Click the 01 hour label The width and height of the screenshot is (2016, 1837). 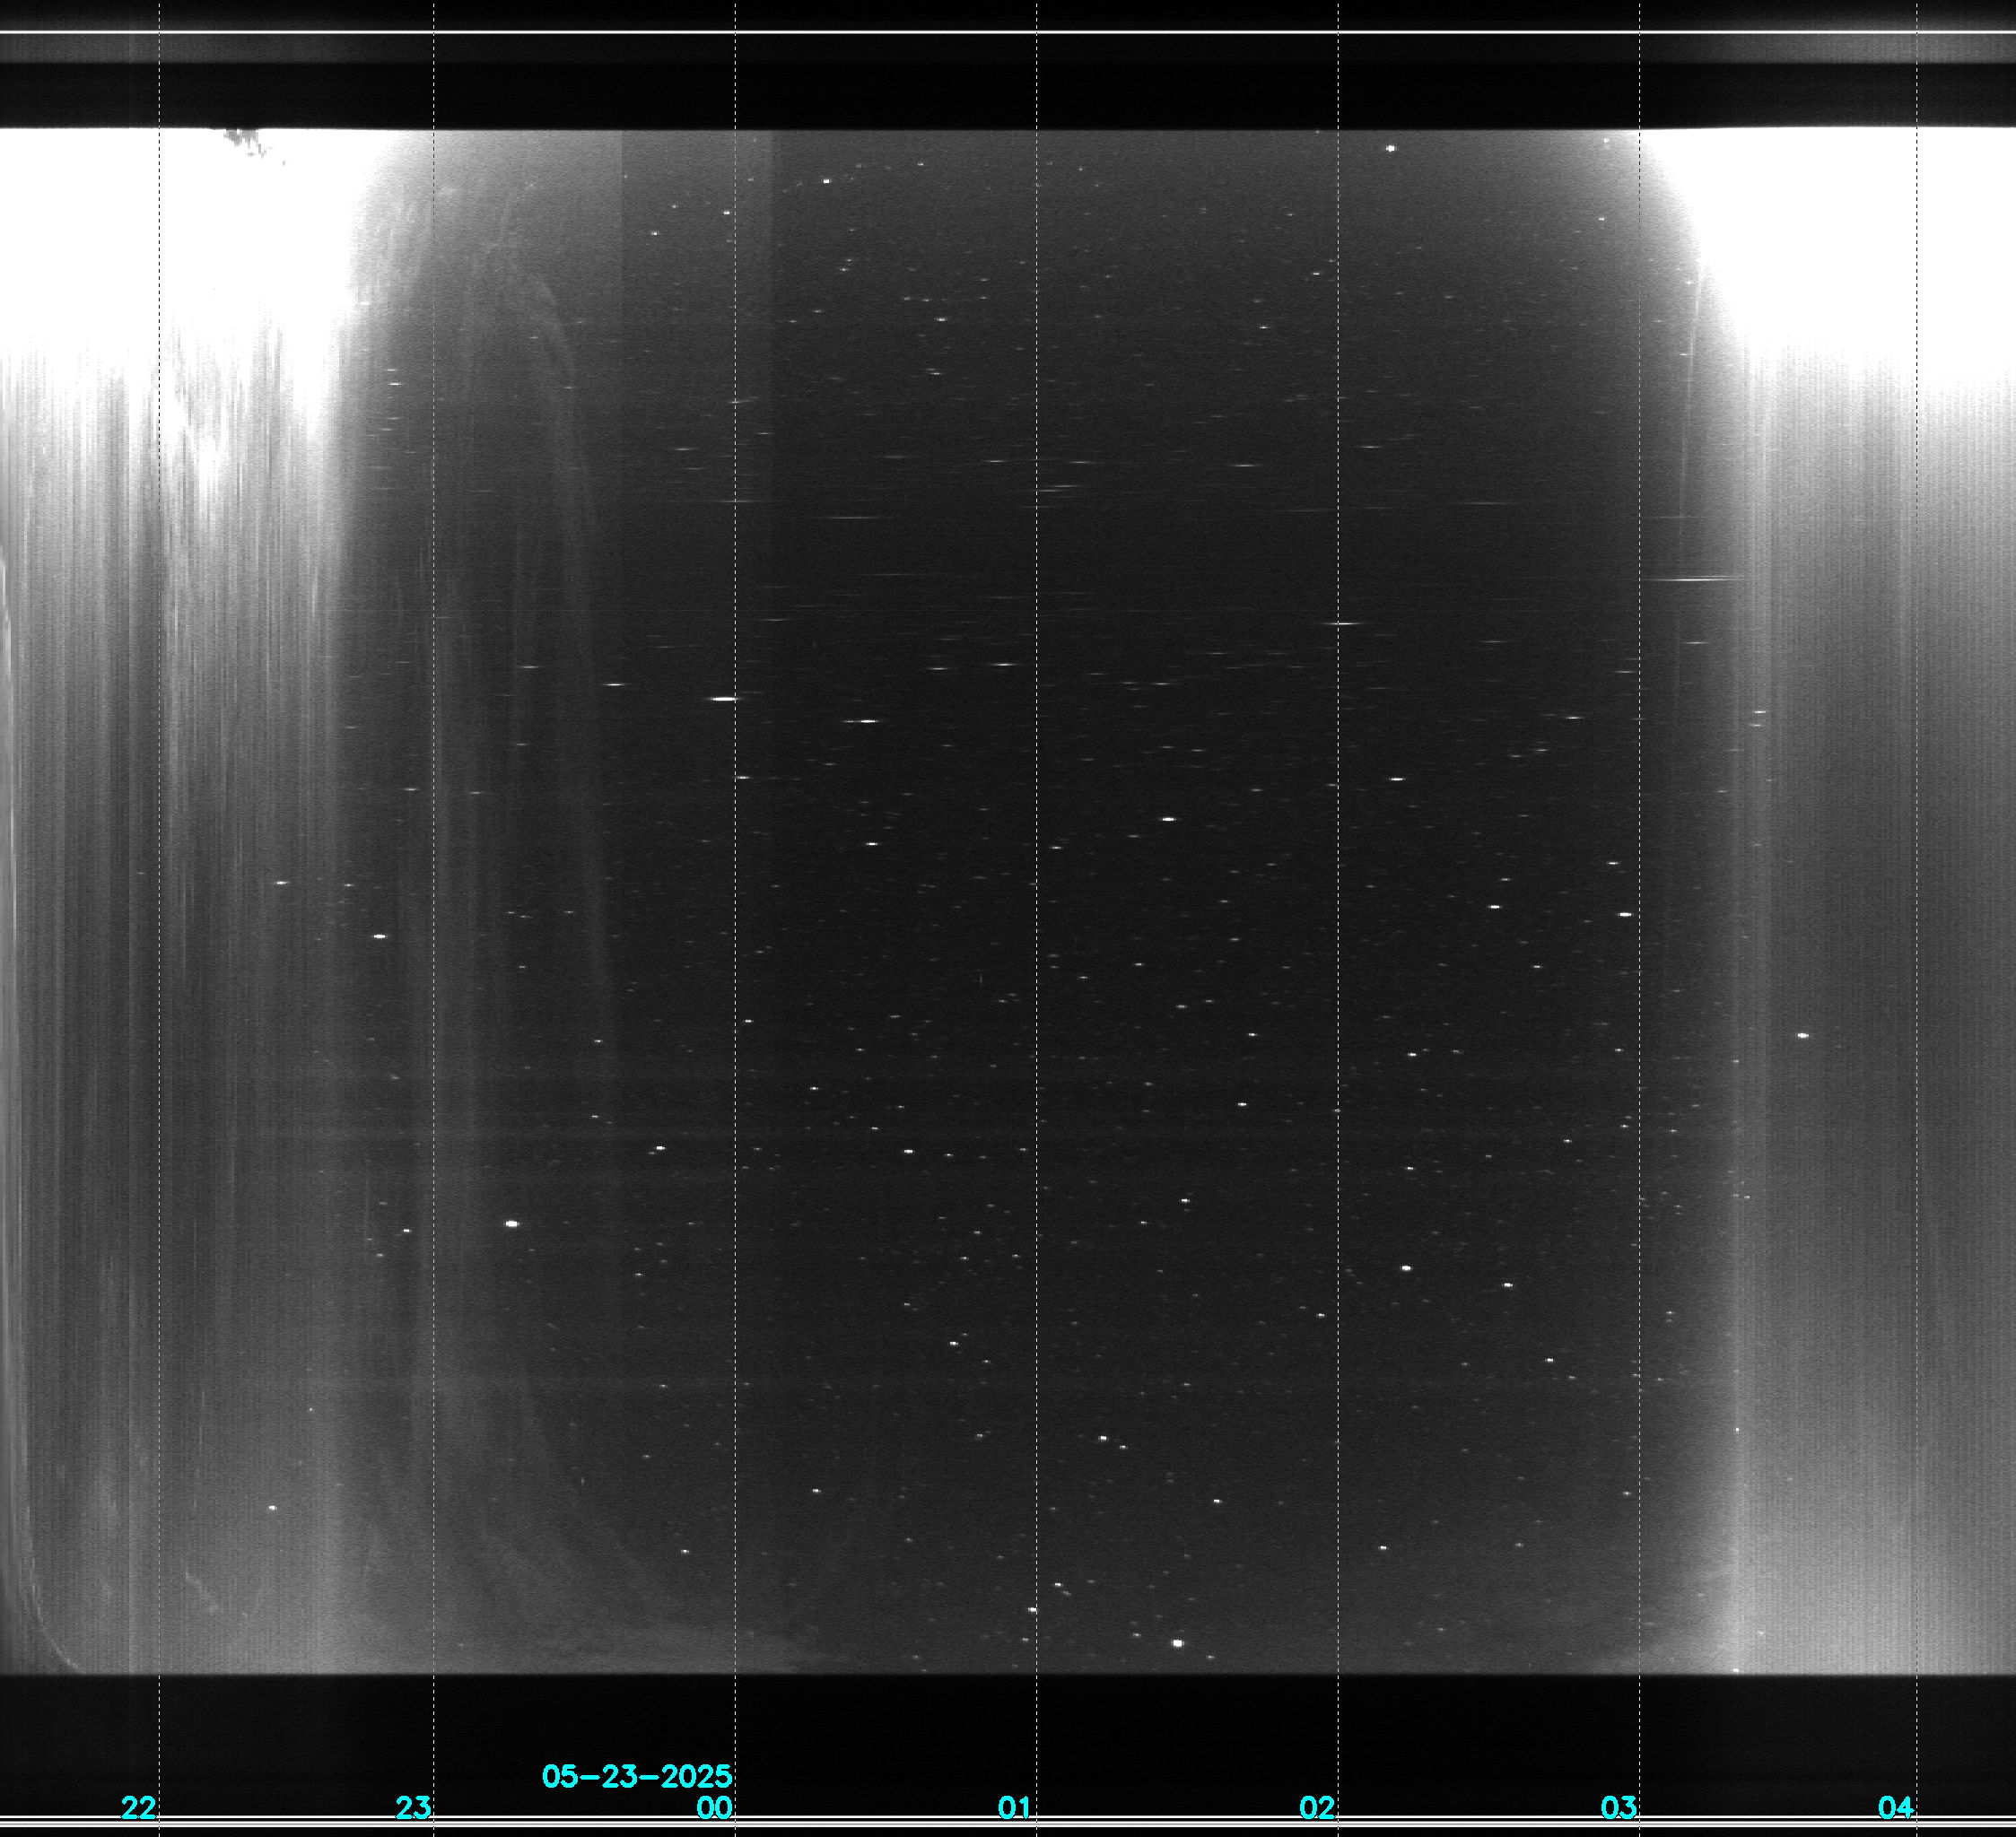pyautogui.click(x=1015, y=1807)
